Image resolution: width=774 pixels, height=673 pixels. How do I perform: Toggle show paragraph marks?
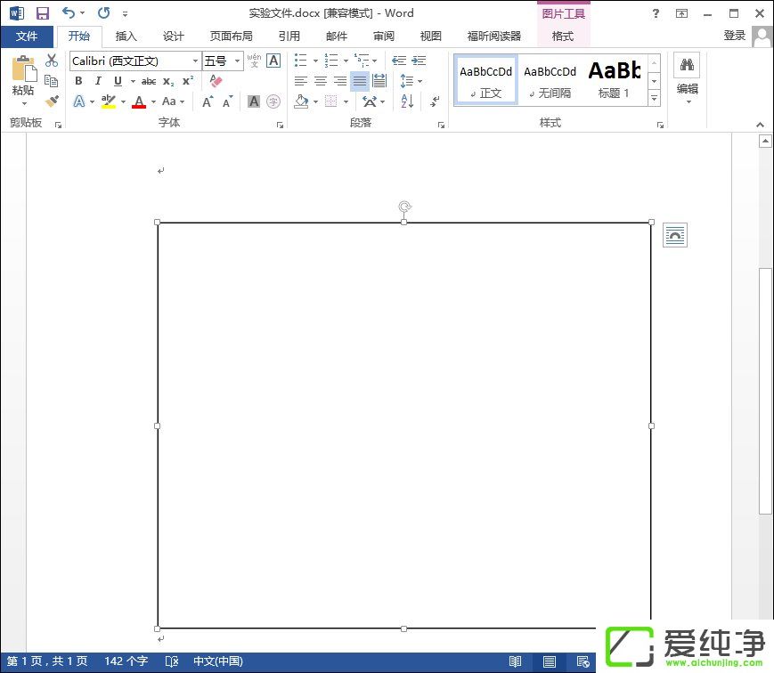tap(435, 101)
